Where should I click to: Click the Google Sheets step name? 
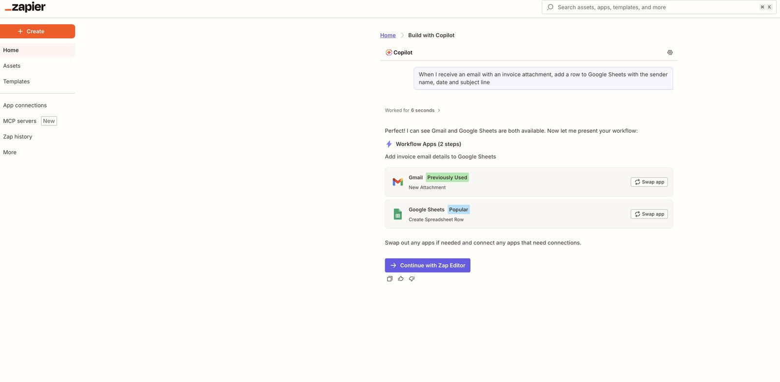click(x=427, y=210)
